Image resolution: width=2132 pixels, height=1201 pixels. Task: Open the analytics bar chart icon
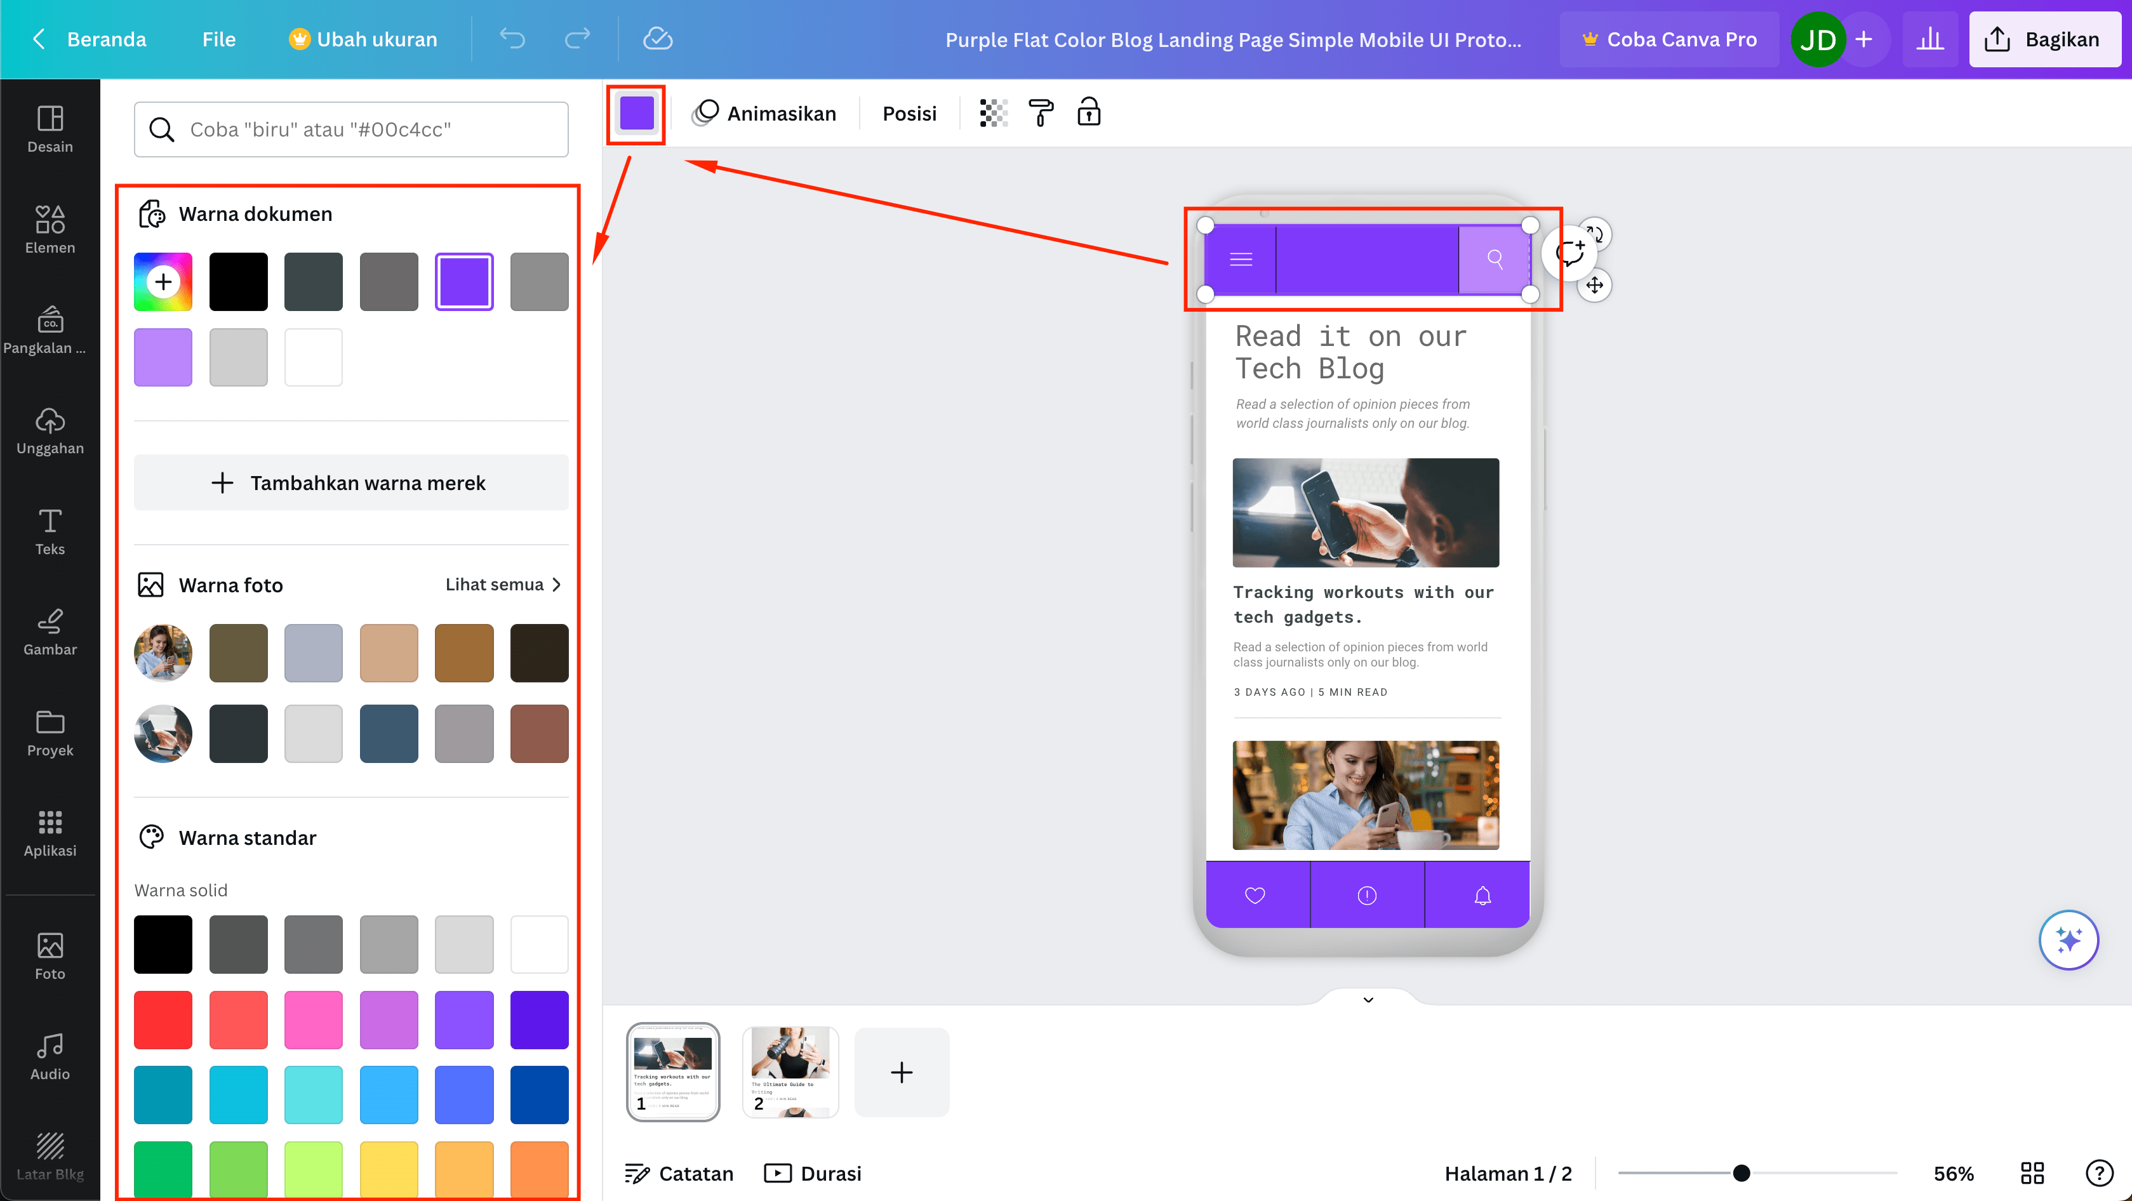coord(1929,39)
